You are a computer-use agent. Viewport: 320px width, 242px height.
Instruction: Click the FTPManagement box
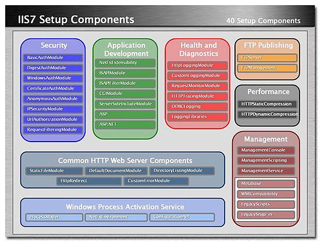pyautogui.click(x=267, y=68)
